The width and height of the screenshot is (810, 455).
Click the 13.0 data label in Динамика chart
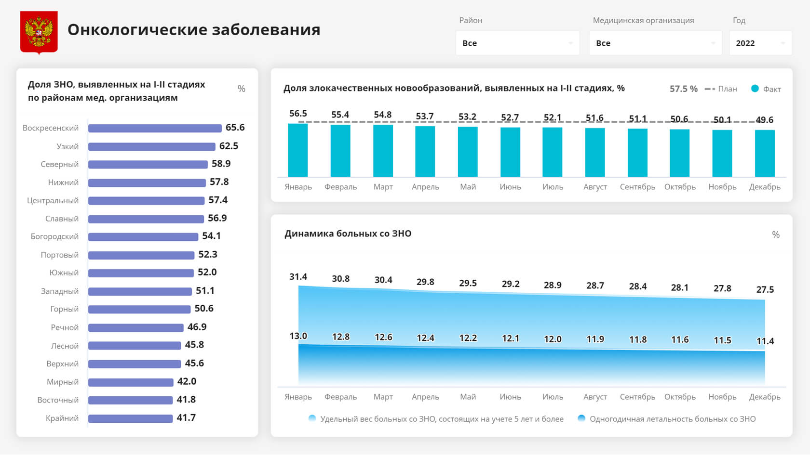298,336
